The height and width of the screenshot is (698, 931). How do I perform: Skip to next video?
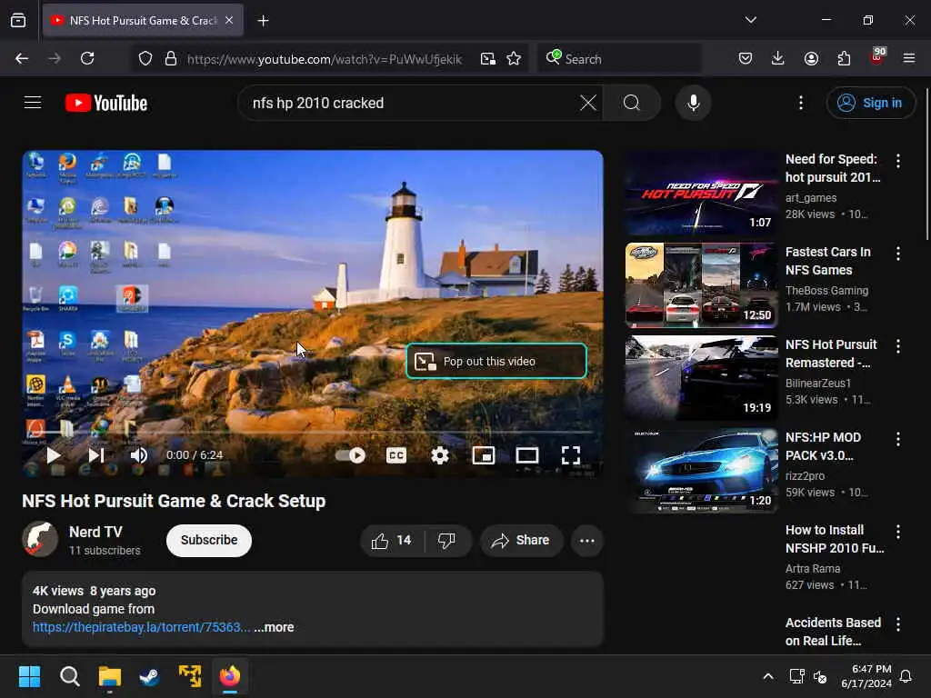(96, 455)
